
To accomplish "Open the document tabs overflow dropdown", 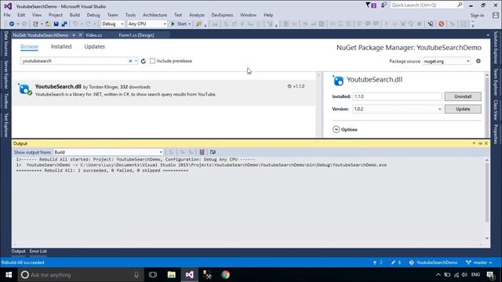I will (x=488, y=35).
